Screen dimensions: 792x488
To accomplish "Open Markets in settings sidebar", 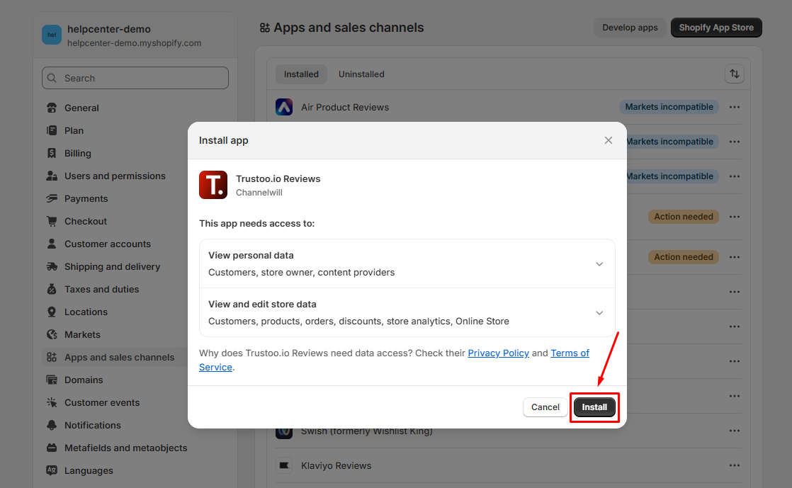I will (82, 335).
